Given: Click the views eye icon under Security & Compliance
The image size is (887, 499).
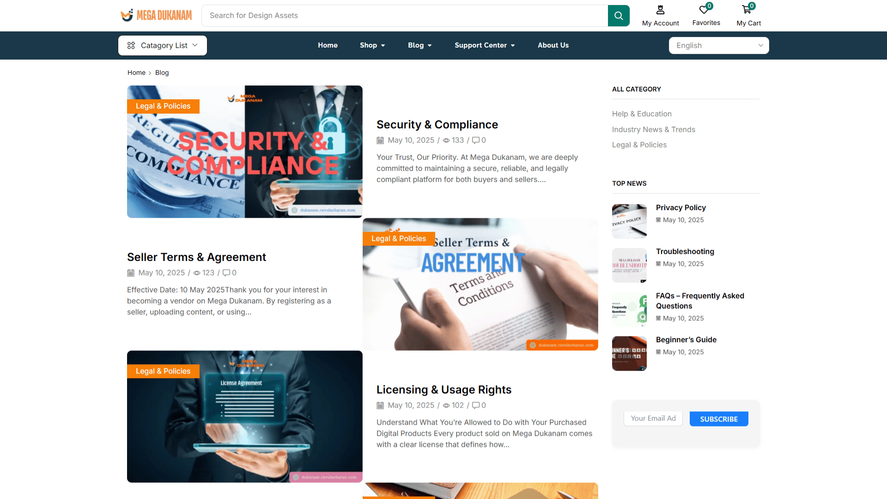Looking at the screenshot, I should tap(446, 140).
